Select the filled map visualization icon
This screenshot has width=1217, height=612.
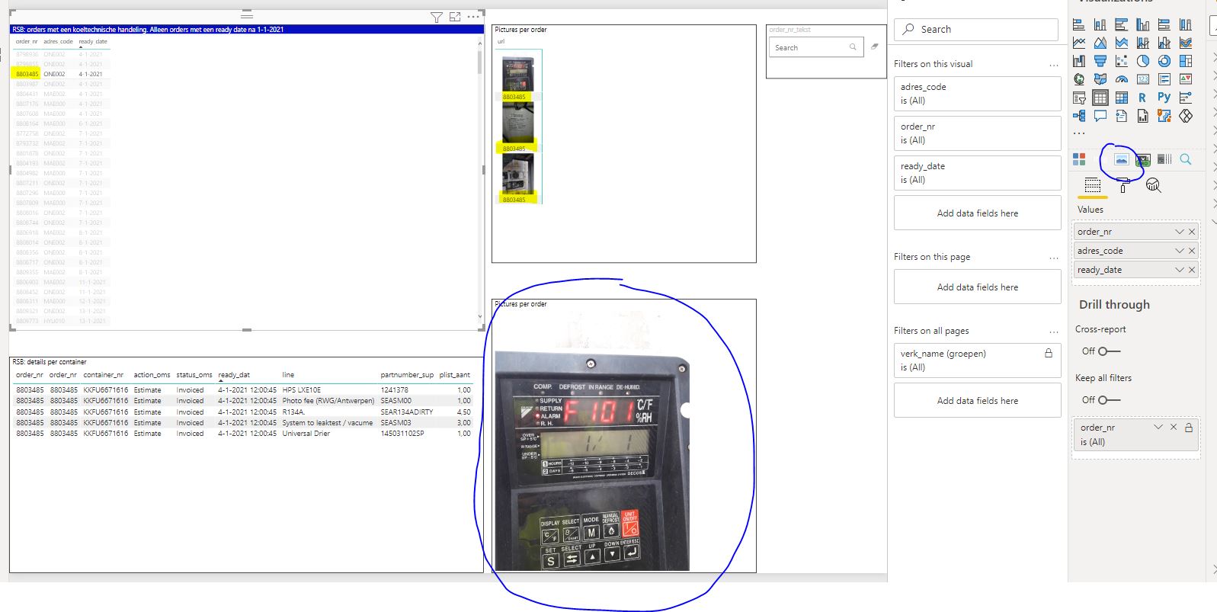(1100, 79)
